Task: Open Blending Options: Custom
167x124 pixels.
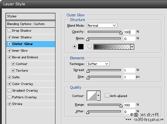Action: (30, 24)
